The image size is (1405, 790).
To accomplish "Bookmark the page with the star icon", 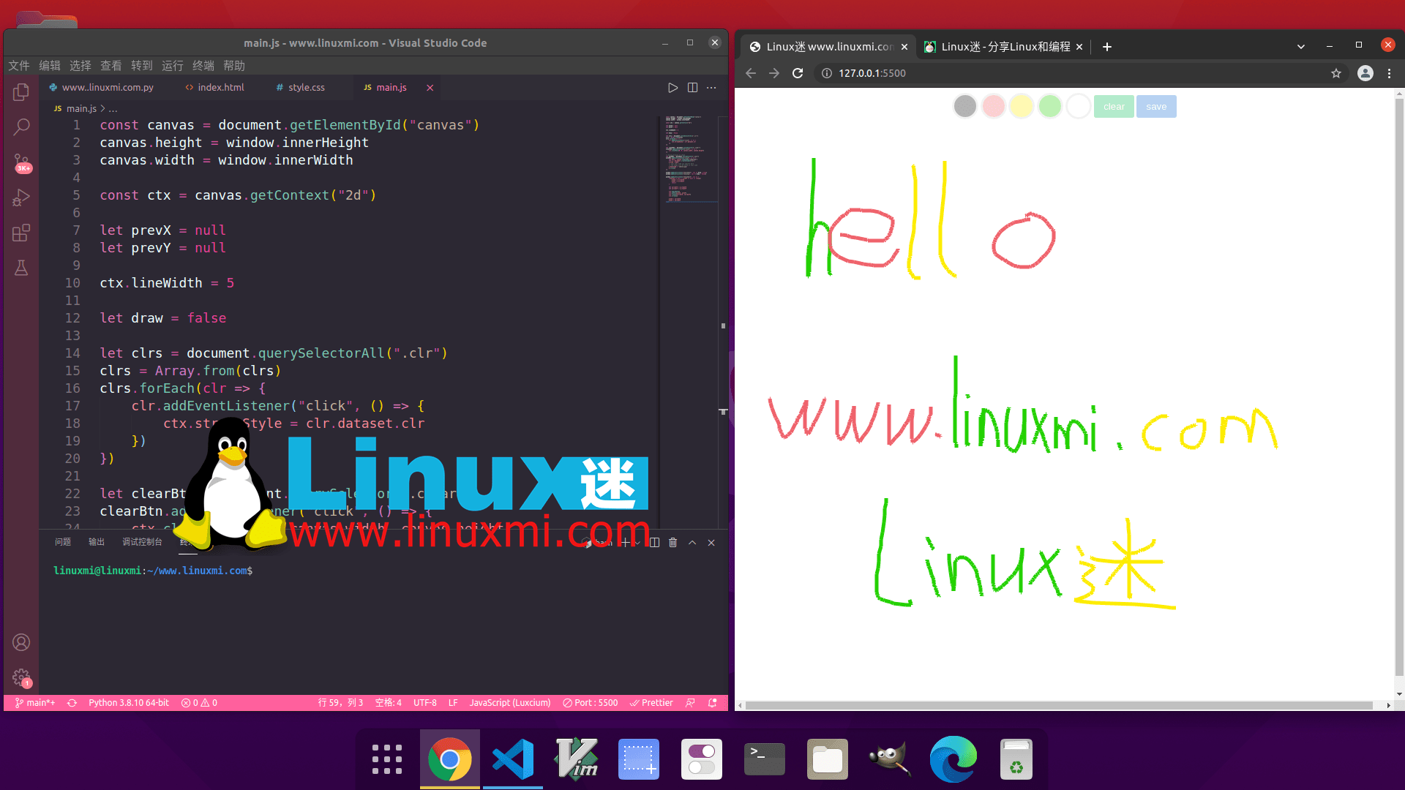I will 1336,73.
